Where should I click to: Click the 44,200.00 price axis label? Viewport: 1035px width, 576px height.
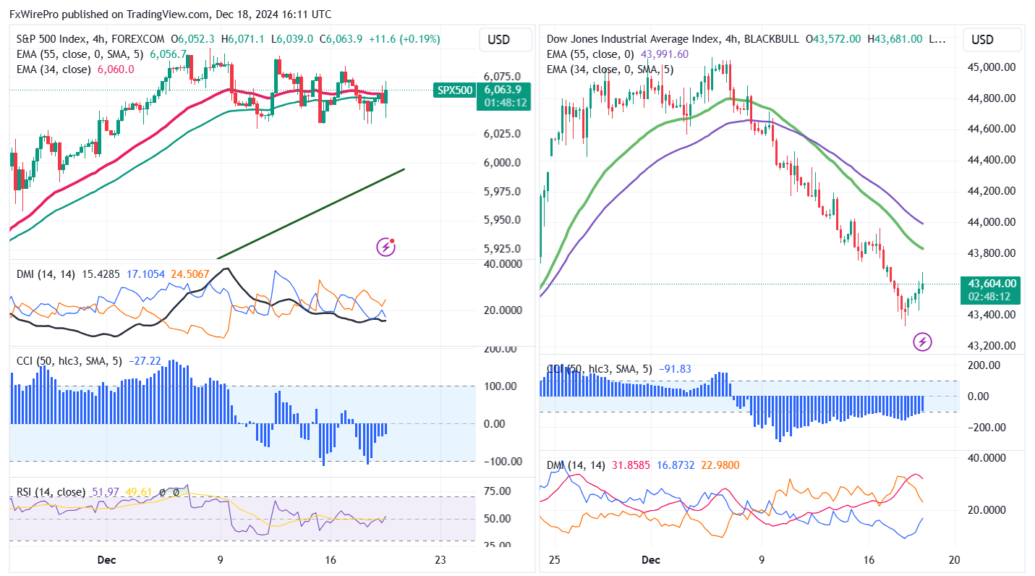[991, 191]
